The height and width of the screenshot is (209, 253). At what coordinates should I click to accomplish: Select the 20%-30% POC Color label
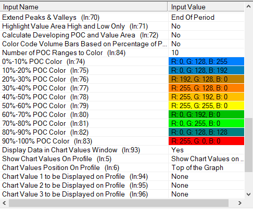pos(45,79)
